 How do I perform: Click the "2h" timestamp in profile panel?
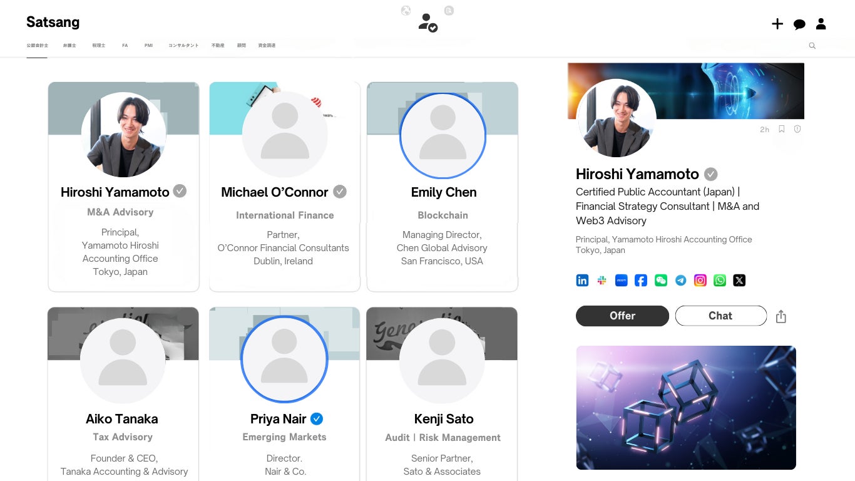click(764, 130)
